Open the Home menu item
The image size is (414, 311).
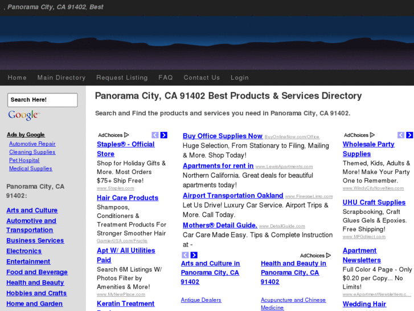coord(17,78)
